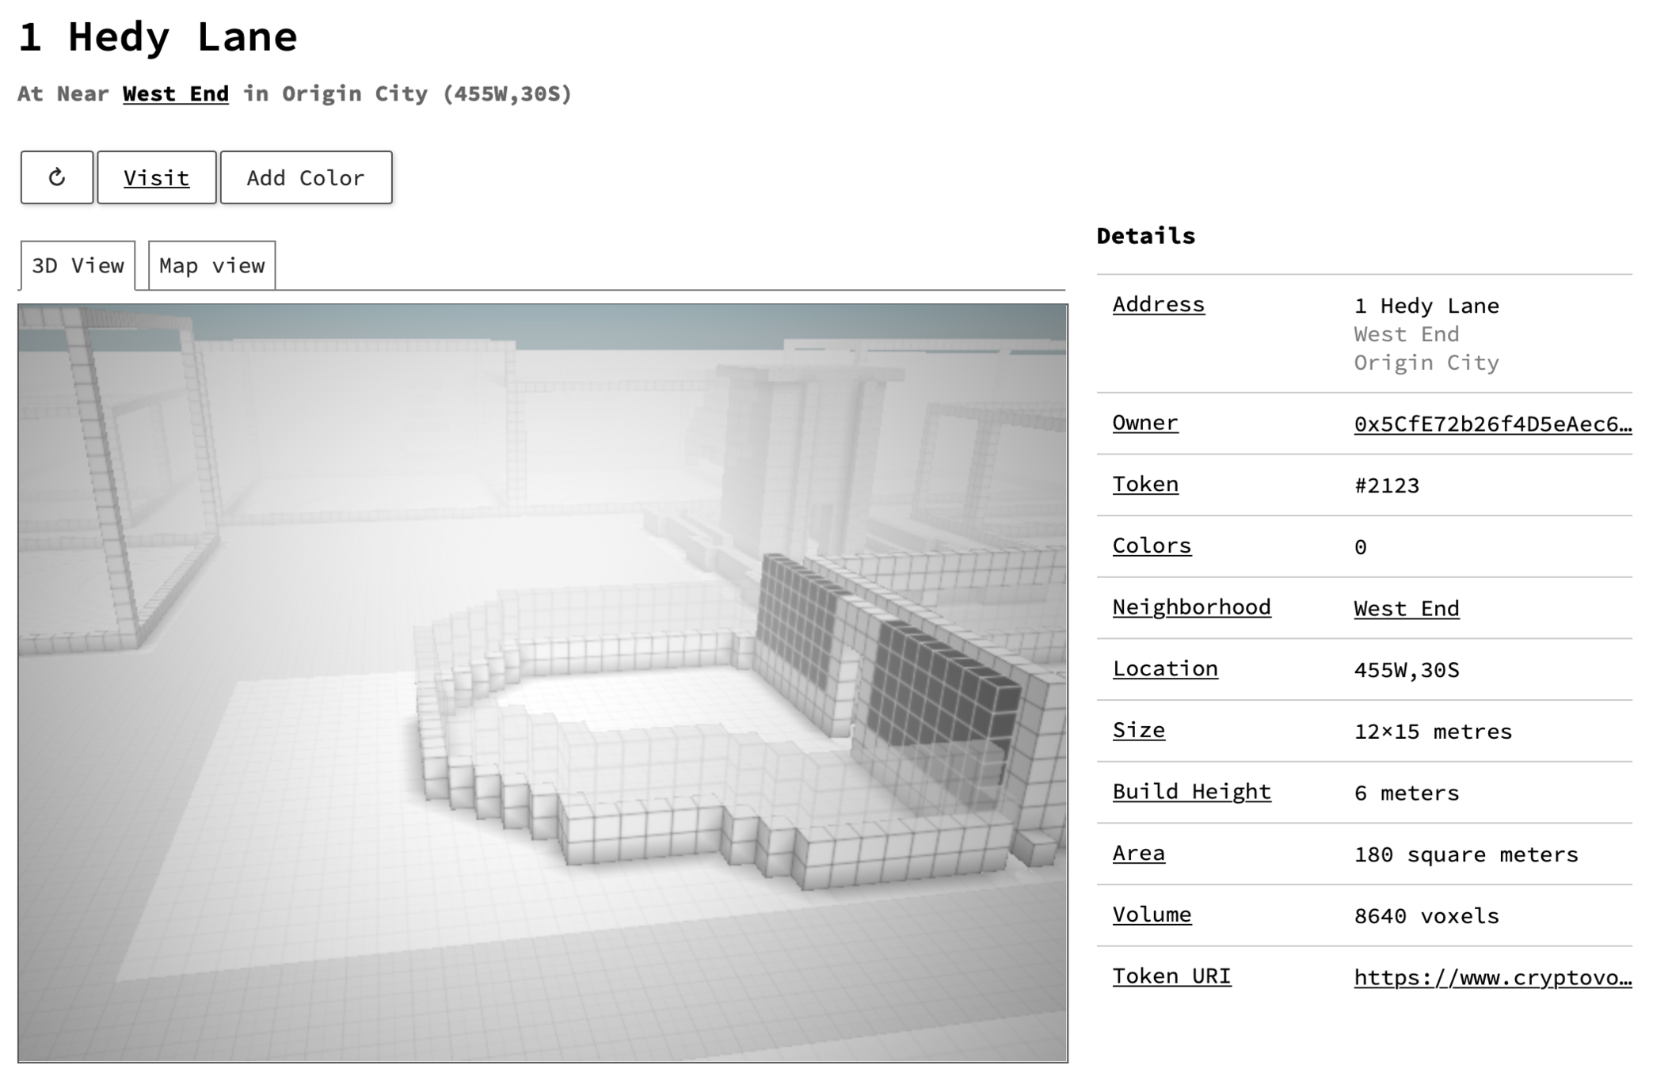
Task: Open the owner wallet address link
Action: pyautogui.click(x=1491, y=424)
